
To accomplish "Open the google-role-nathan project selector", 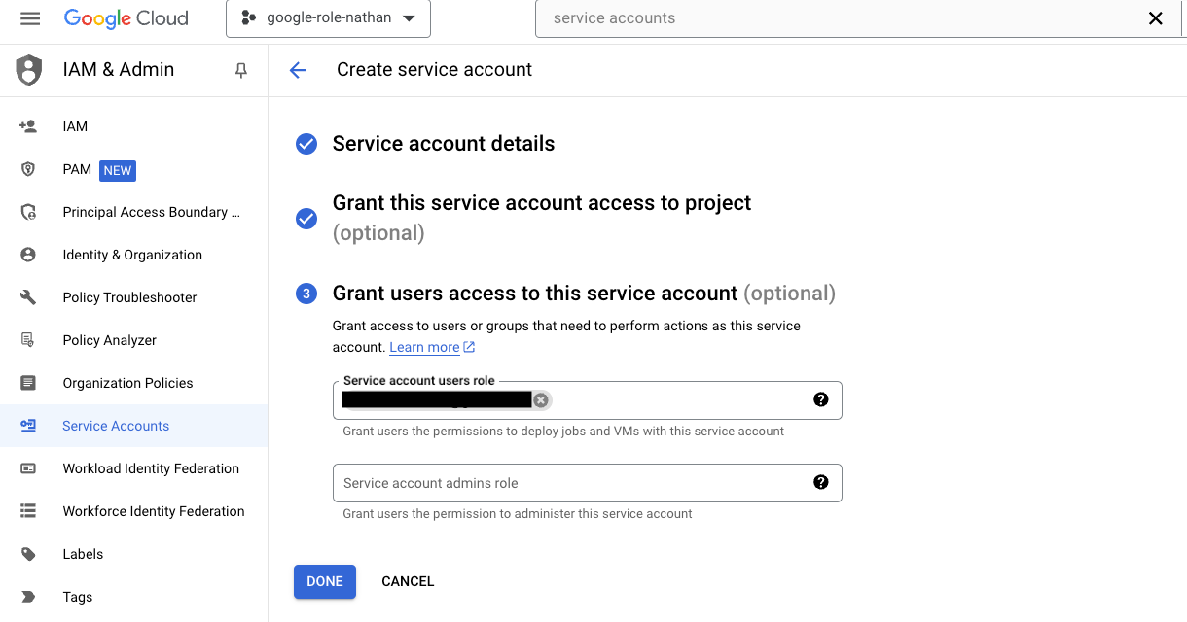I will click(328, 18).
